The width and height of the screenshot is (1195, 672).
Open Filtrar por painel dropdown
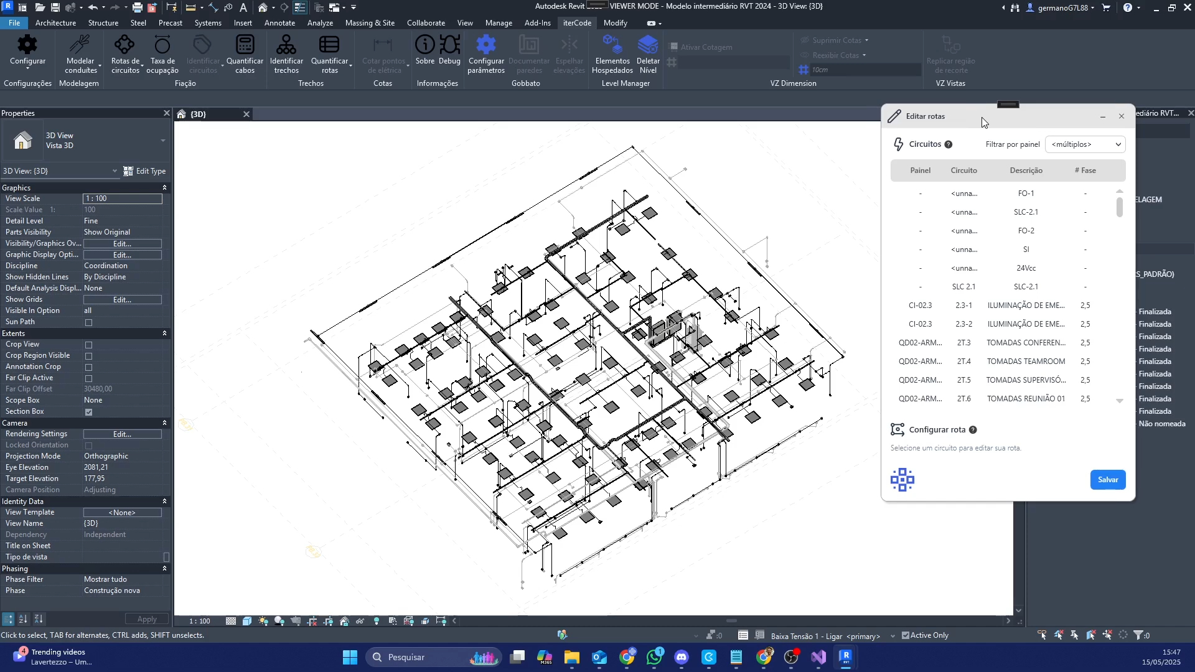pyautogui.click(x=1085, y=144)
